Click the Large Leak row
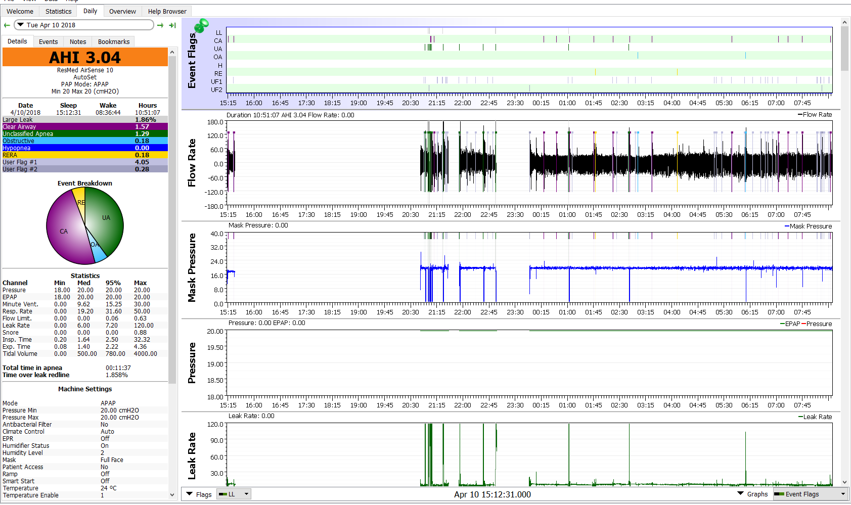This screenshot has height=505, width=851. (x=85, y=120)
